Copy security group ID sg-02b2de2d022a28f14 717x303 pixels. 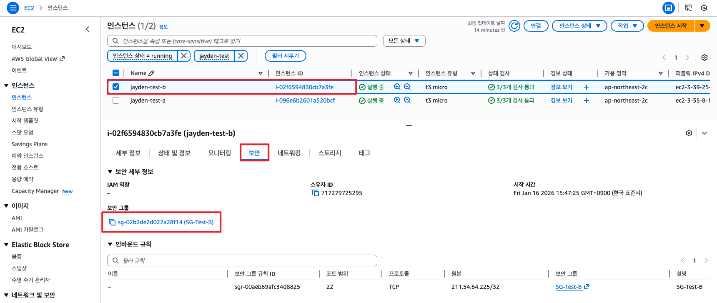point(112,222)
